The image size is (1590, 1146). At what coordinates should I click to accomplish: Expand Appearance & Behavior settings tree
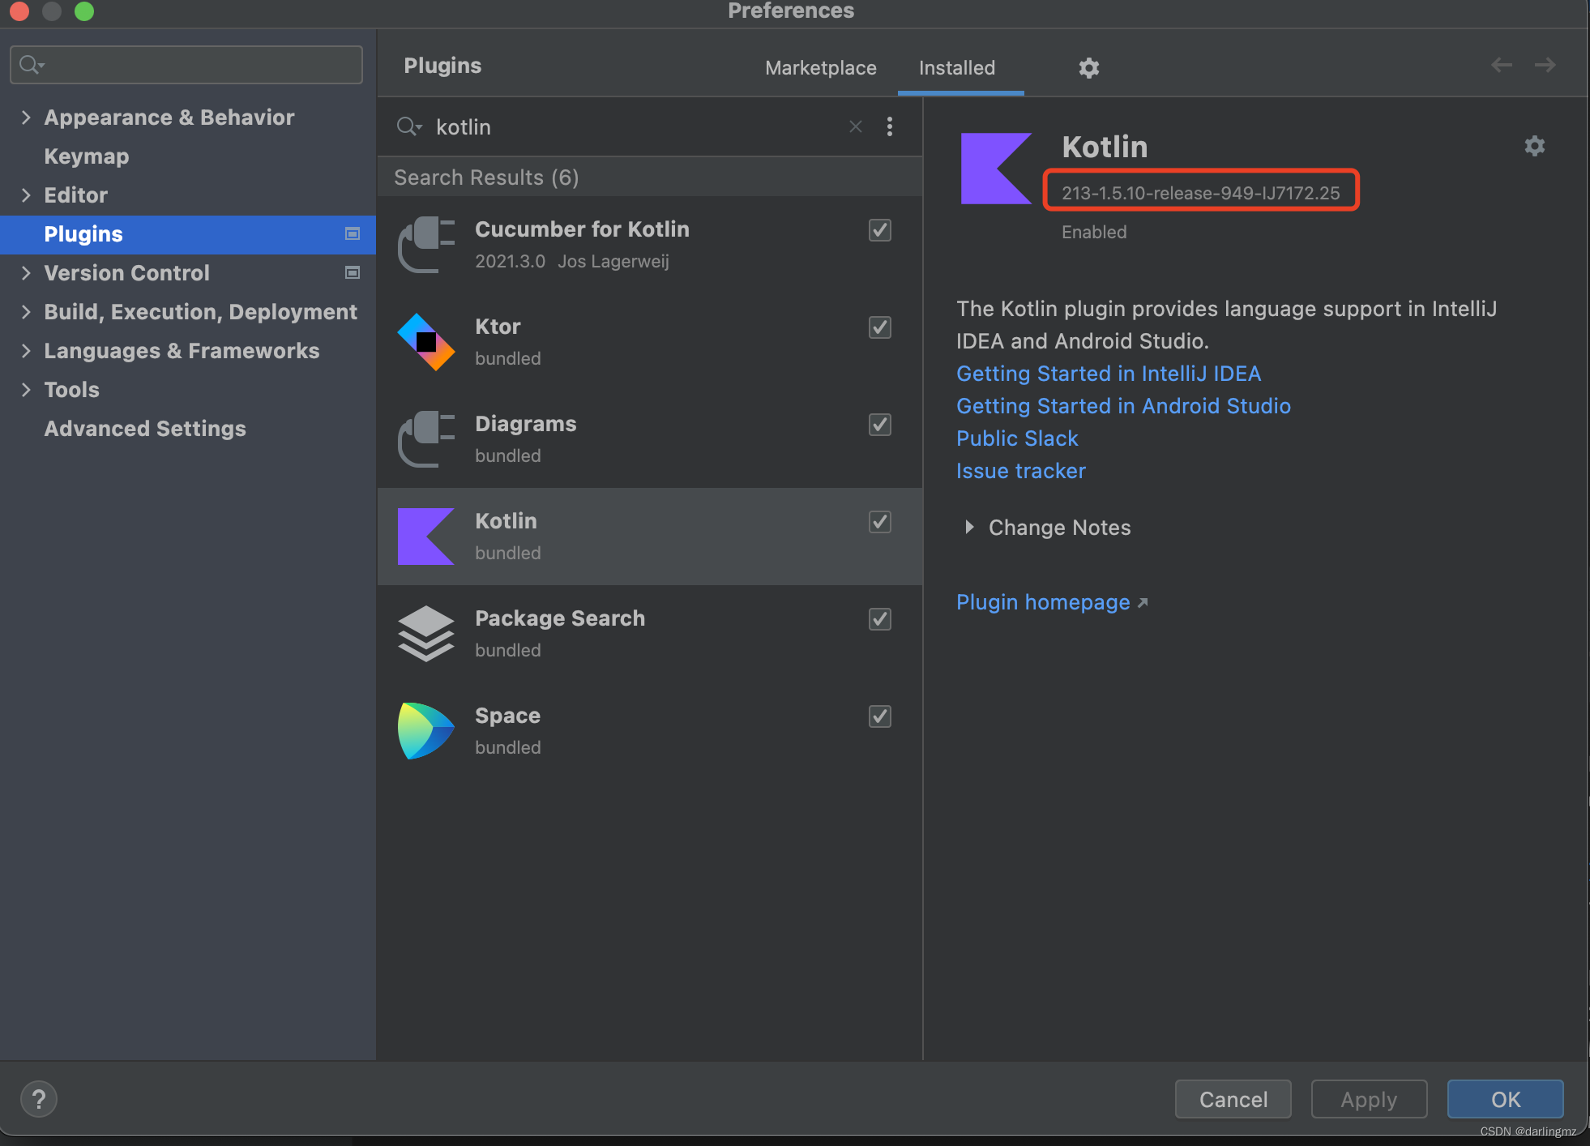pos(26,118)
